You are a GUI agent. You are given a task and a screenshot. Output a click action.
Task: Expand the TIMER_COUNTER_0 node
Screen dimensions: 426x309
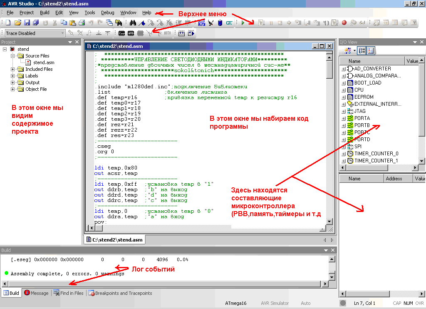[343, 154]
